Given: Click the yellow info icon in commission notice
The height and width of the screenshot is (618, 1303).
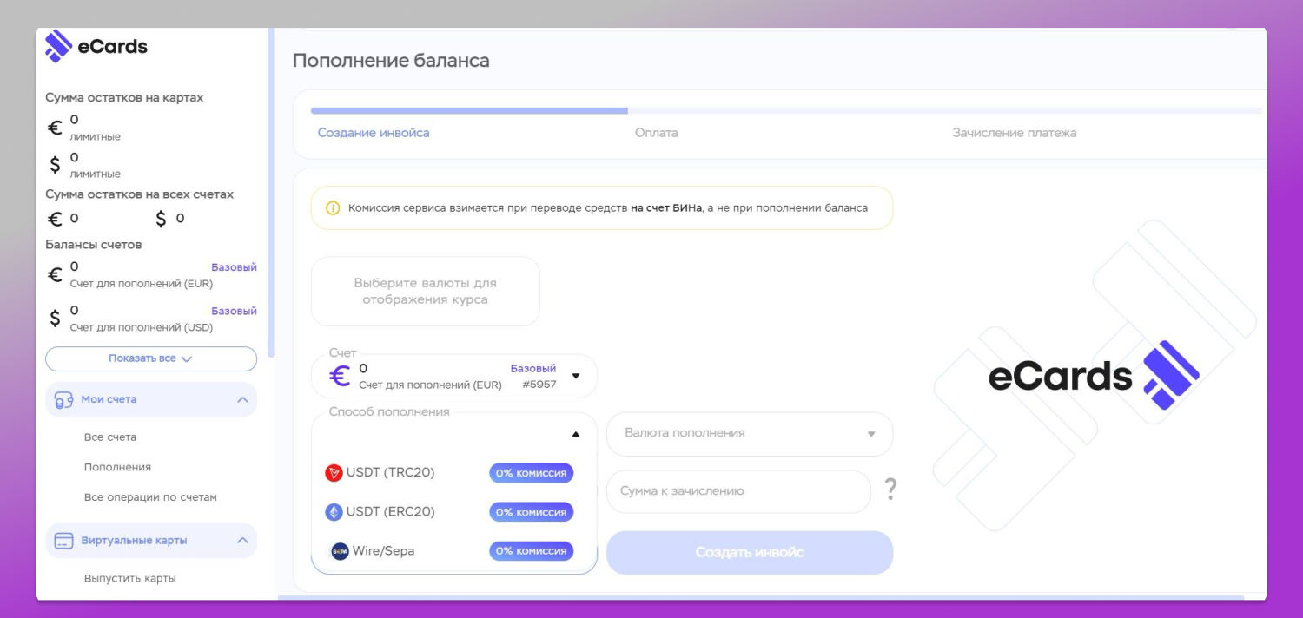Looking at the screenshot, I should point(332,208).
